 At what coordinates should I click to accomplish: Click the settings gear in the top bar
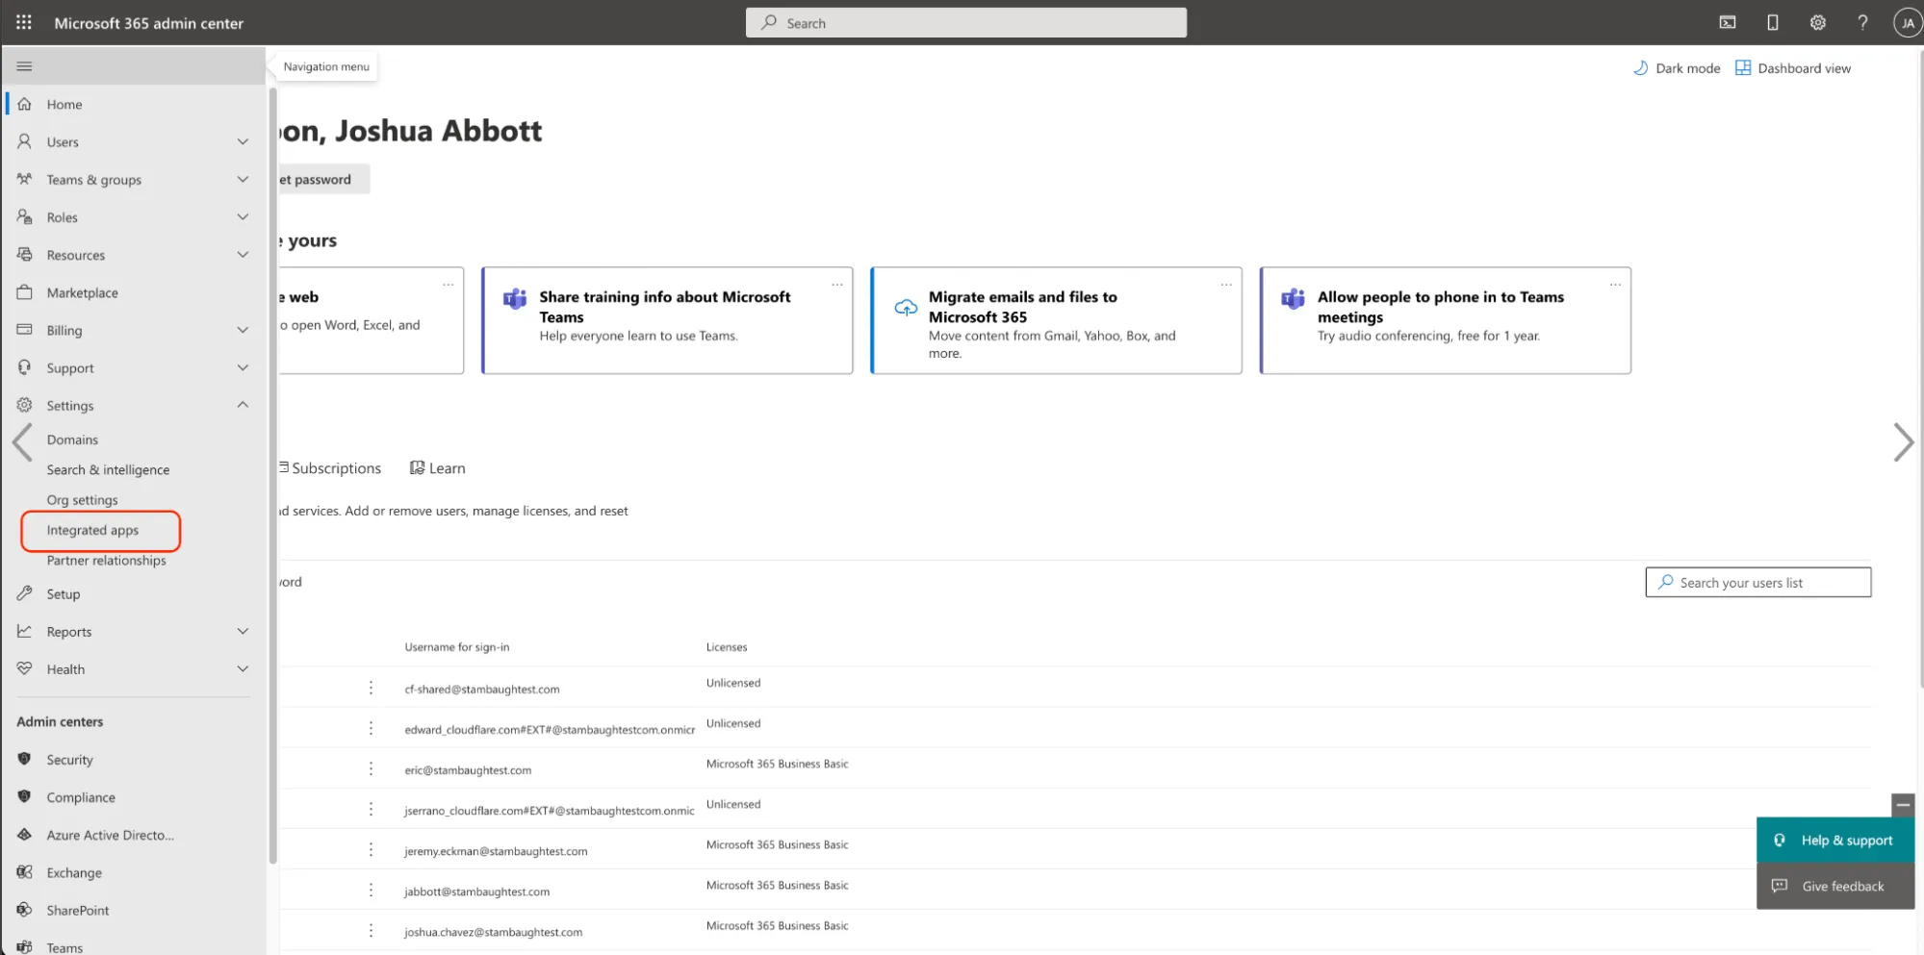click(x=1817, y=22)
